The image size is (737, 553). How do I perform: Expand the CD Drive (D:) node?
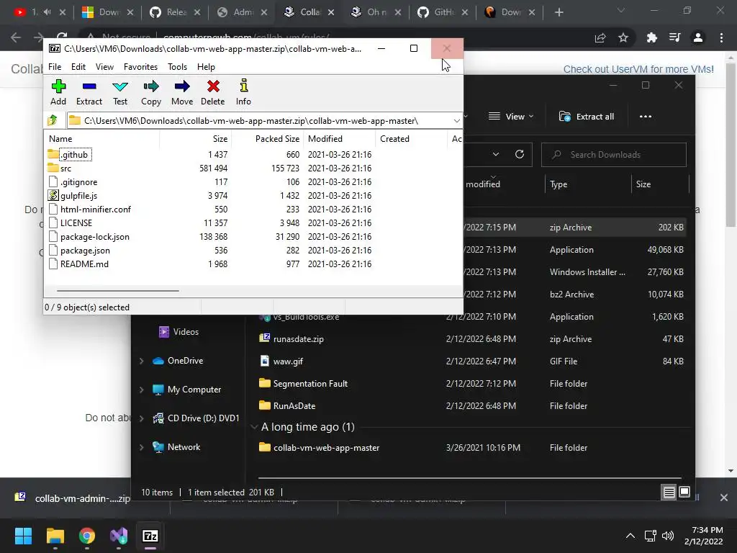[141, 418]
